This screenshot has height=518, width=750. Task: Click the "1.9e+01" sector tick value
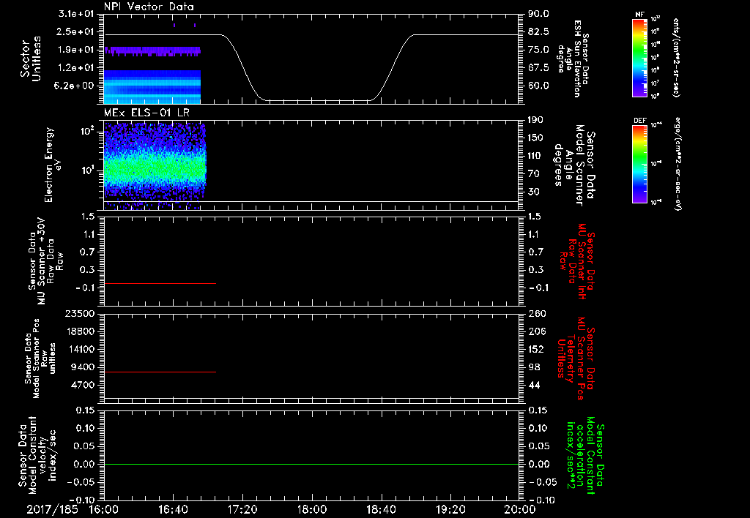click(75, 50)
